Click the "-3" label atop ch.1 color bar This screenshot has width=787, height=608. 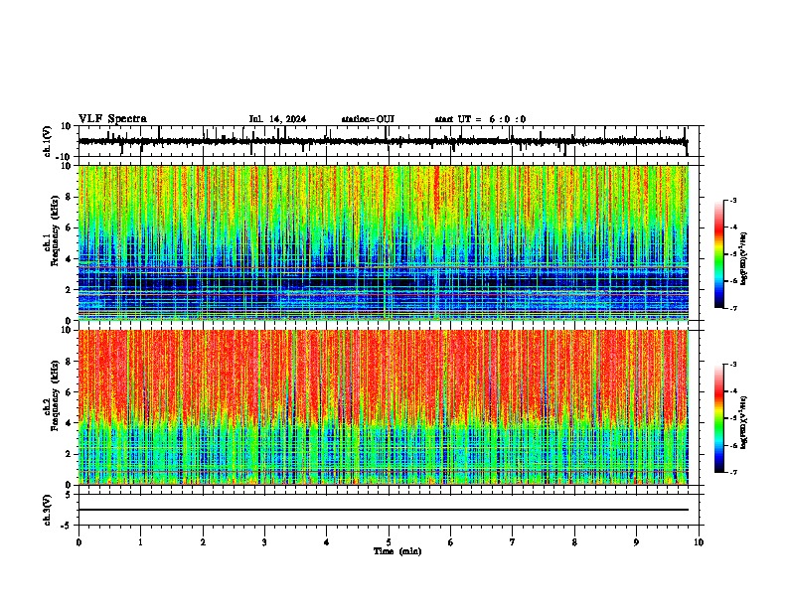tap(732, 200)
